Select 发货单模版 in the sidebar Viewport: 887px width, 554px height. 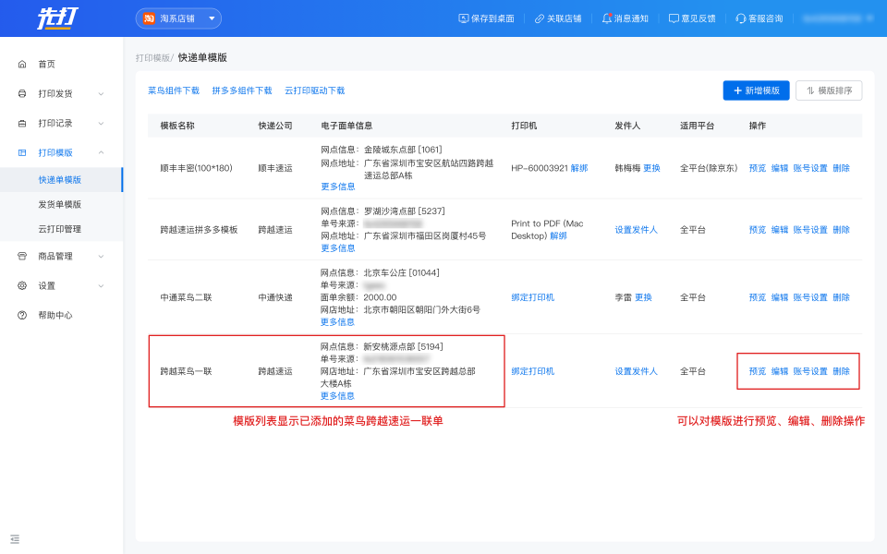60,204
